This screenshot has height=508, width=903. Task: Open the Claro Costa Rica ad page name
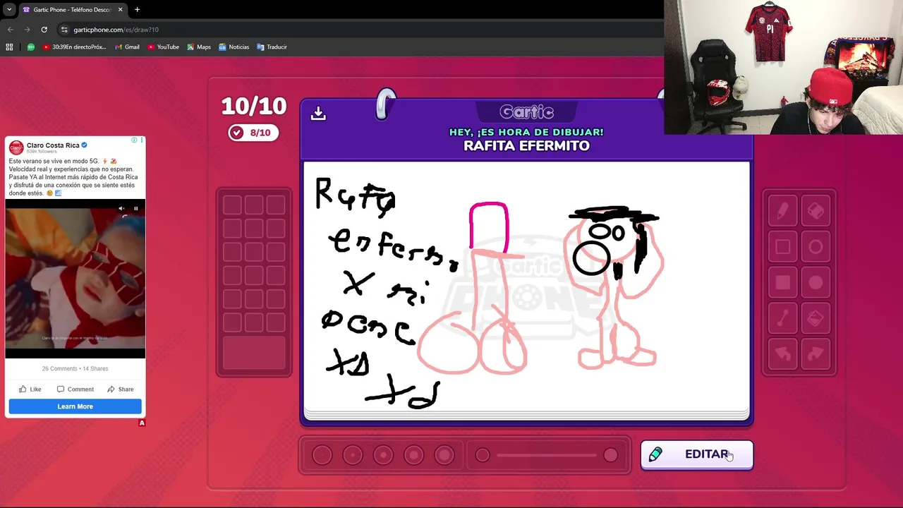tap(53, 145)
